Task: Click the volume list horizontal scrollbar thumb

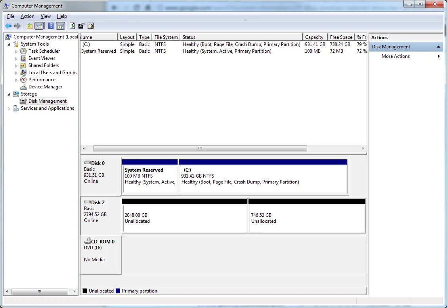Action: point(200,148)
